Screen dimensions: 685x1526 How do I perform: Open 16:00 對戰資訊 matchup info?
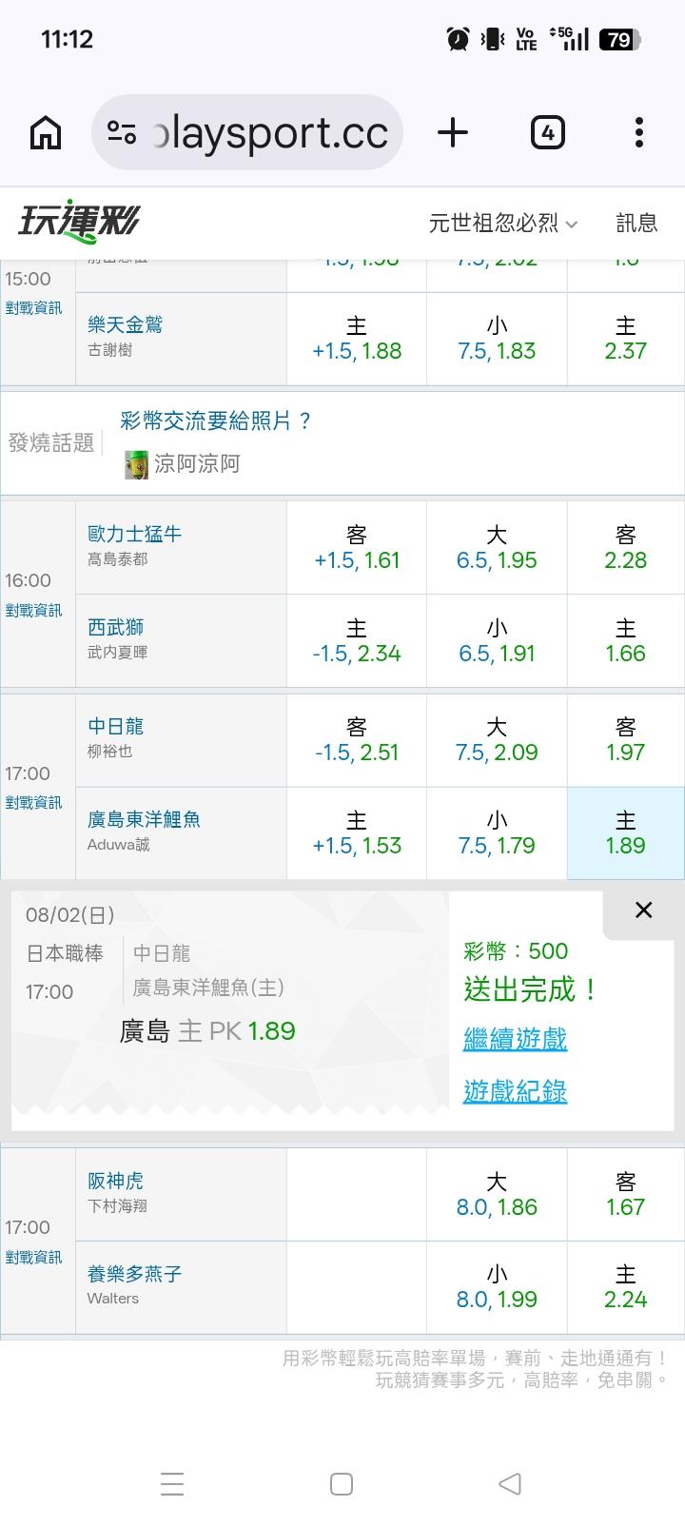33,610
